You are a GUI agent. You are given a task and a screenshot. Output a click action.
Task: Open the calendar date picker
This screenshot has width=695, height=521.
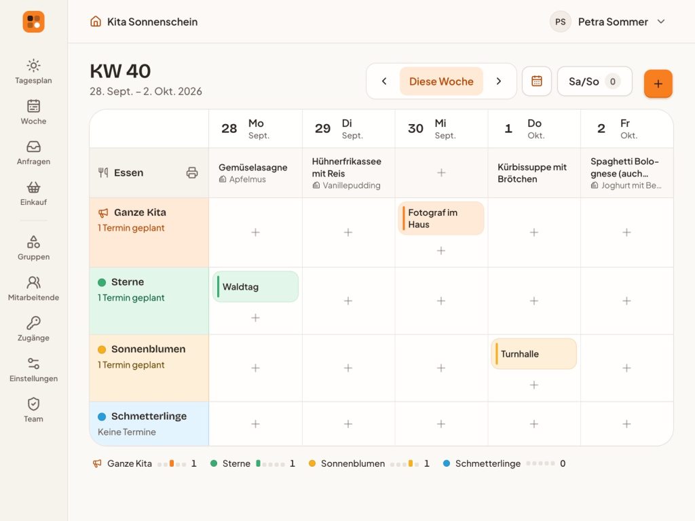click(537, 81)
